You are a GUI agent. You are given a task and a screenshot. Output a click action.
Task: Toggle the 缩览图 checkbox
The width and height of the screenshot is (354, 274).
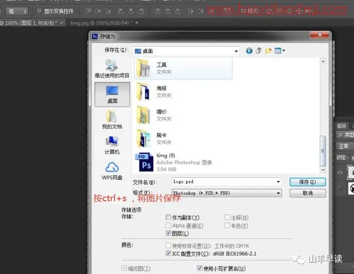click(124, 268)
